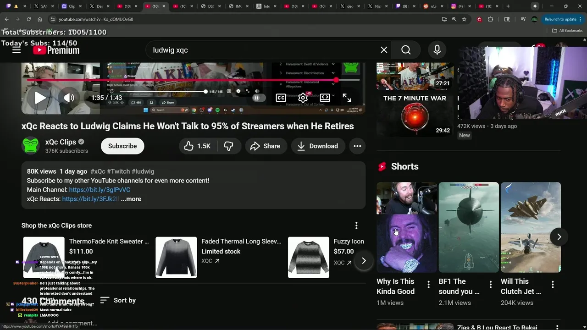Switch to the r/Li Reddit tab
The image size is (587, 330).
(433, 6)
